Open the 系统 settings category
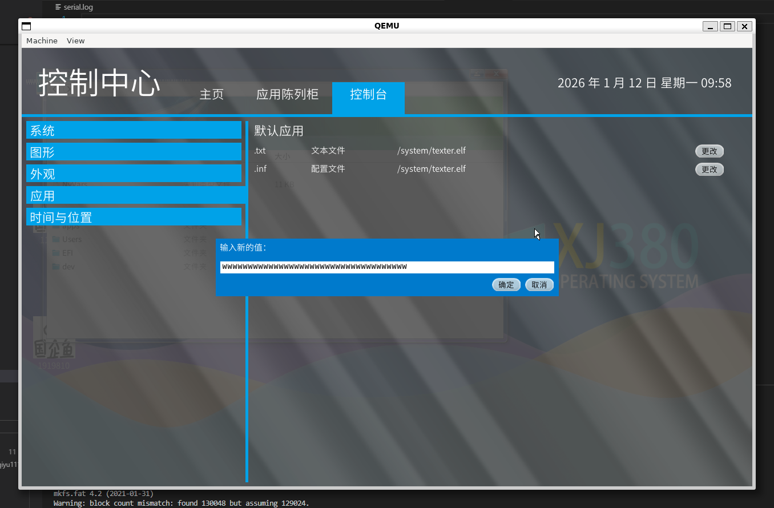774x508 pixels. 134,131
